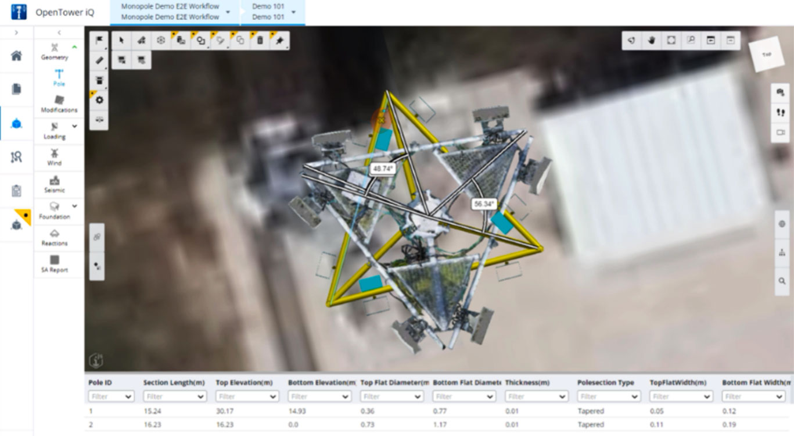Screen dimensions: 794x436
Task: Click the walk footsteps icon
Action: (781, 112)
